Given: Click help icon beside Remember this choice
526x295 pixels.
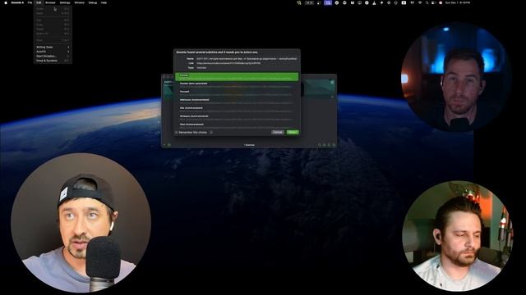Looking at the screenshot, I should coord(211,133).
